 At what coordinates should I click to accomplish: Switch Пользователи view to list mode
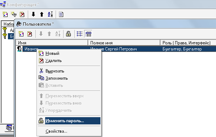[x=79, y=34]
